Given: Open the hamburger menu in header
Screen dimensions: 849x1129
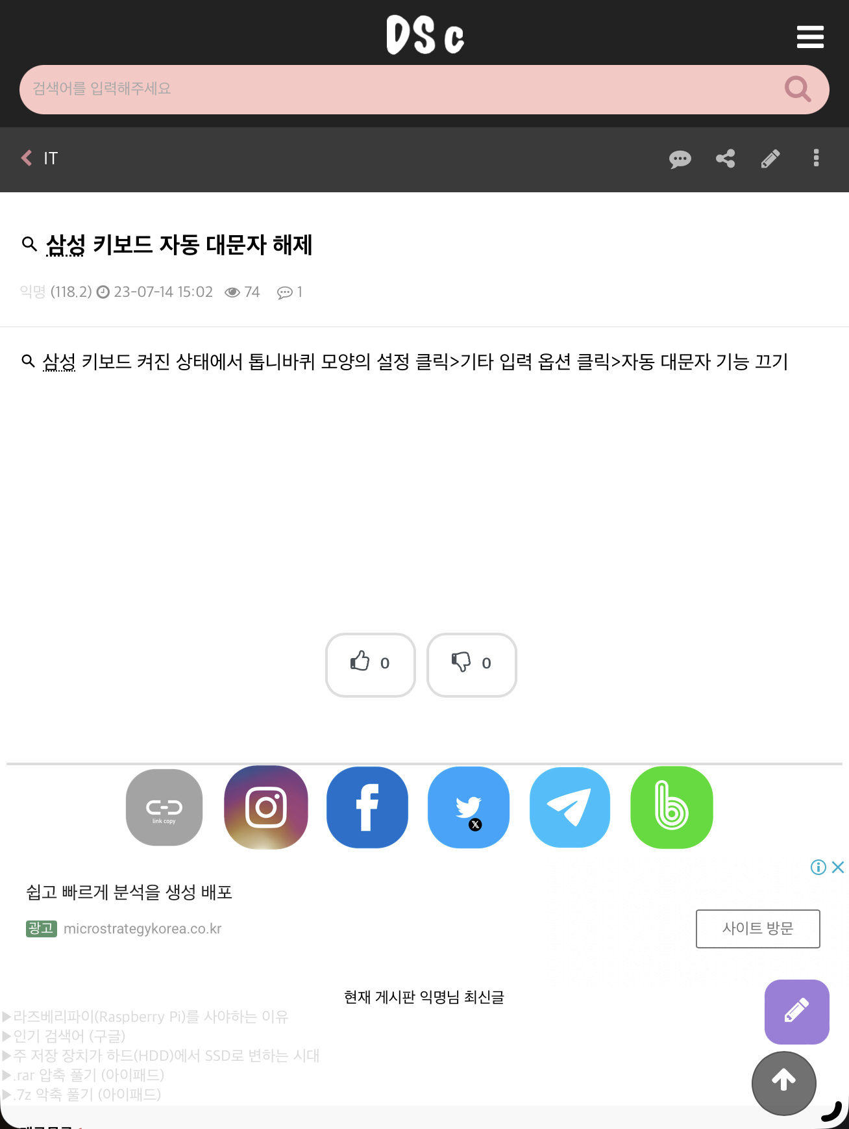Looking at the screenshot, I should pos(810,37).
